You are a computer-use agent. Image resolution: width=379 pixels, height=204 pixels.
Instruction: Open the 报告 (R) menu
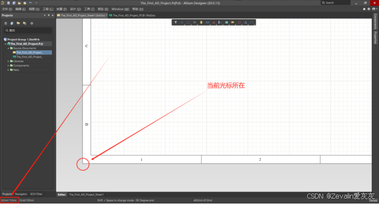[x=103, y=9]
